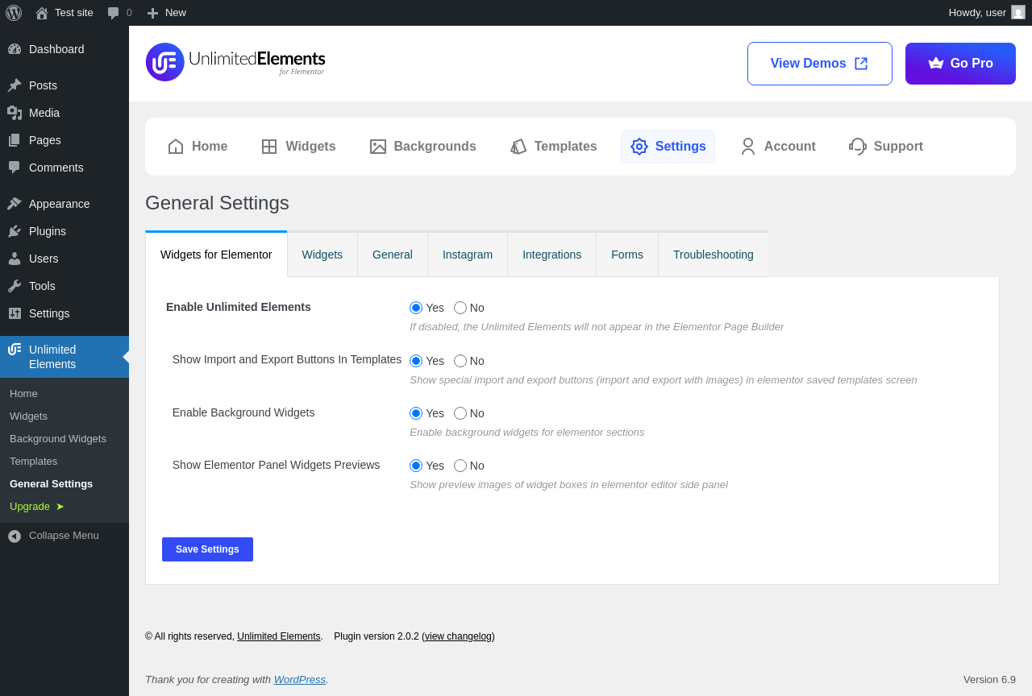Click the Backgrounds image icon

pyautogui.click(x=378, y=147)
